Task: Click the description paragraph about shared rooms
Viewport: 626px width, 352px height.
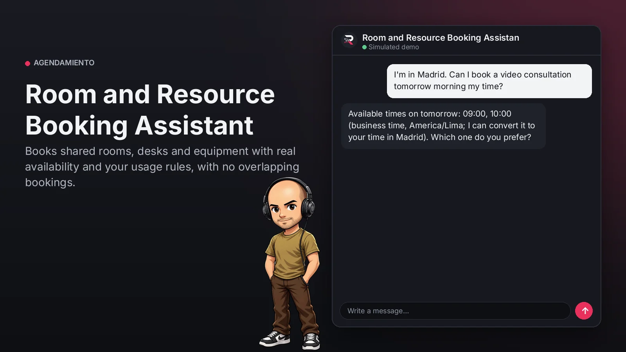Action: pos(162,167)
